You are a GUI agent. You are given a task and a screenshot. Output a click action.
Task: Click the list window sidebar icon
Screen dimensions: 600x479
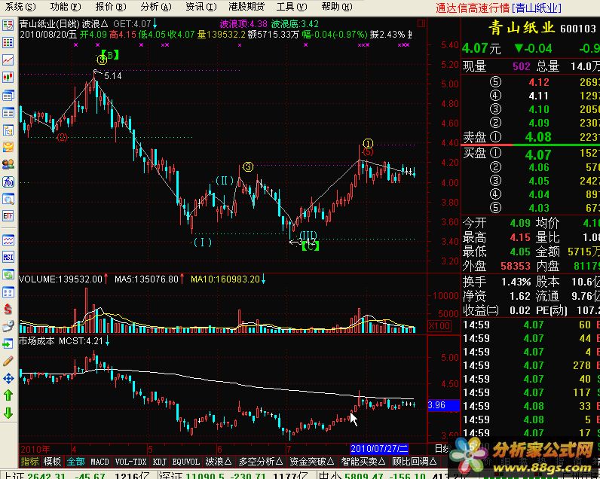(8, 112)
